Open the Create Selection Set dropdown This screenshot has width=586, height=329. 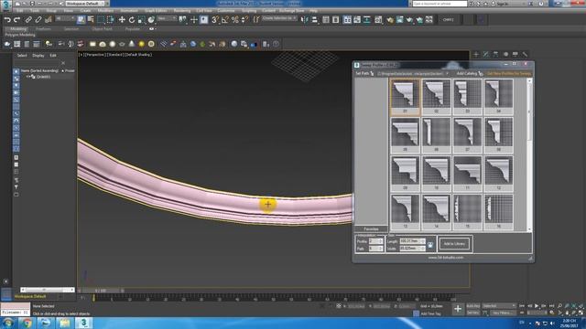click(279, 18)
